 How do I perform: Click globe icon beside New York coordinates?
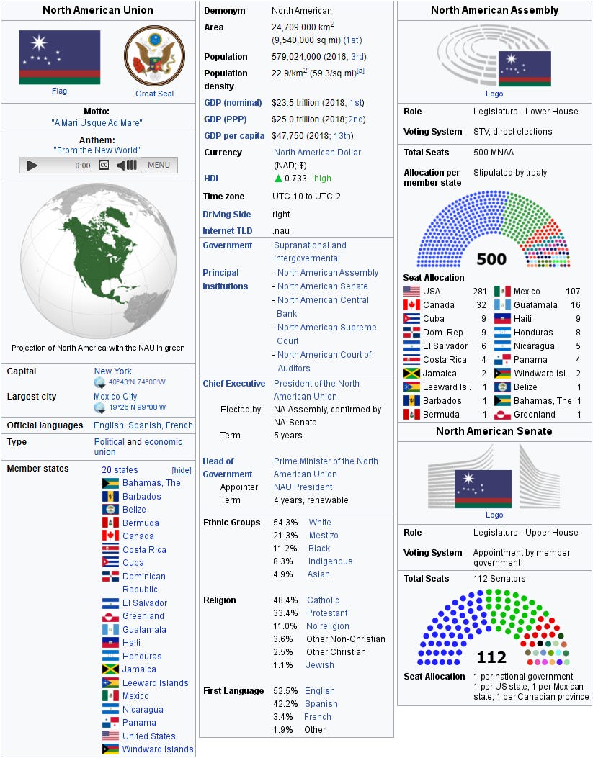pyautogui.click(x=99, y=382)
